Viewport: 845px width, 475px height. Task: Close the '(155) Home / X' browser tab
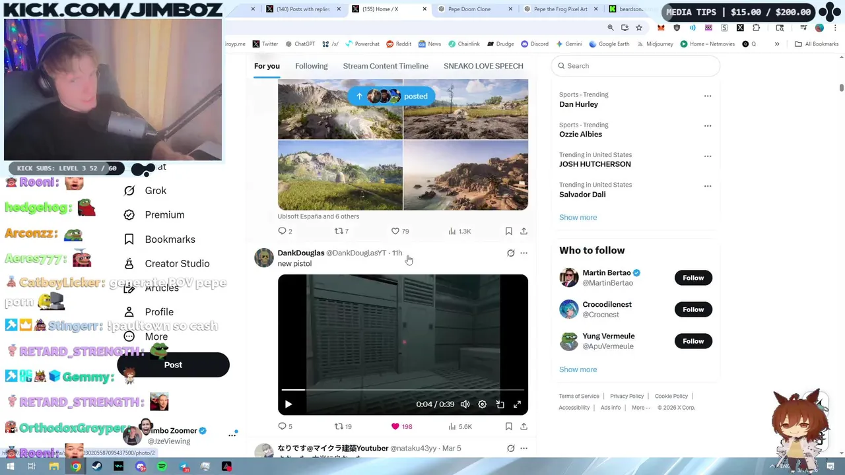(424, 9)
